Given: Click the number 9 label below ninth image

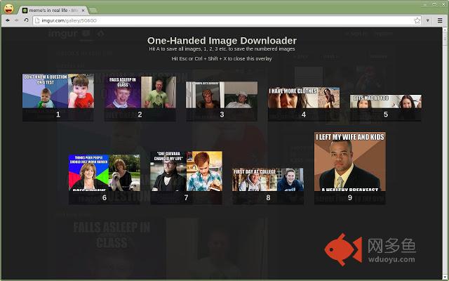Looking at the screenshot, I should [x=350, y=198].
